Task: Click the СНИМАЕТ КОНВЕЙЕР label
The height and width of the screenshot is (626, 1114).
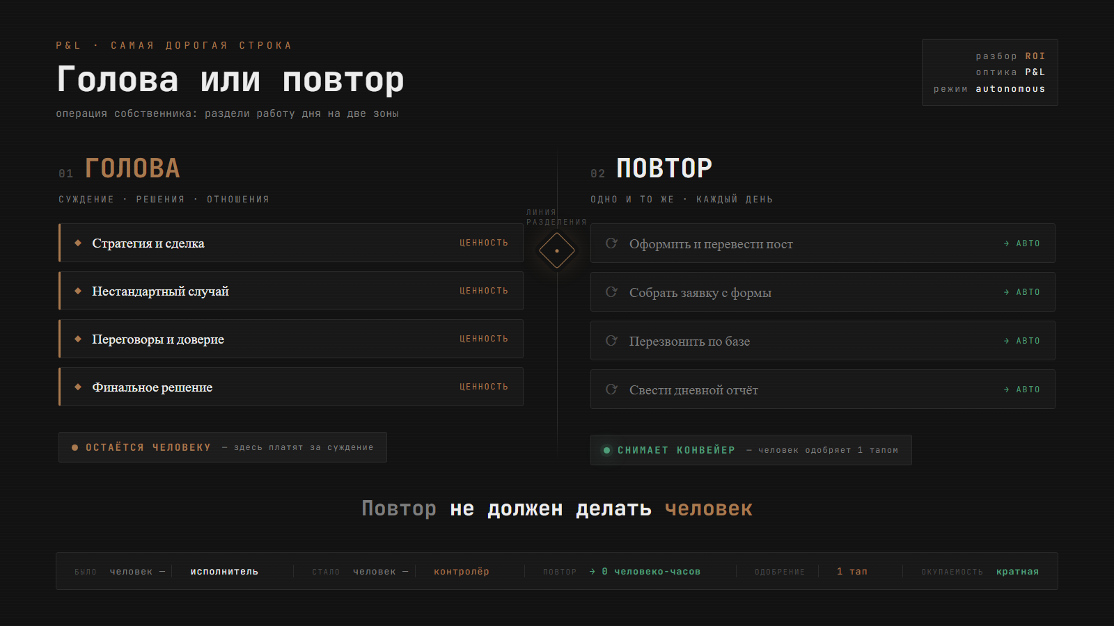Action: pos(676,451)
